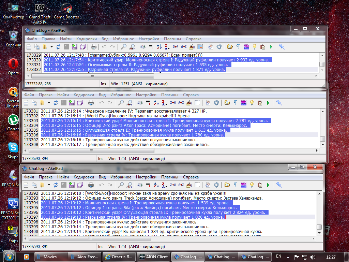The width and height of the screenshot is (349, 262).
Task: Open Избранное menu in middle AkelPad window
Action: [121, 95]
